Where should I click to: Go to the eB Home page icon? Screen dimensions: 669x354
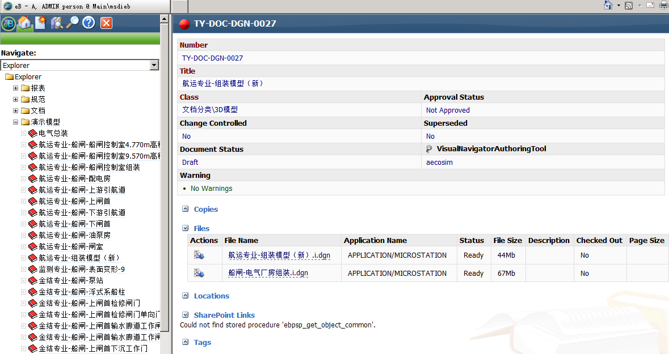(24, 23)
